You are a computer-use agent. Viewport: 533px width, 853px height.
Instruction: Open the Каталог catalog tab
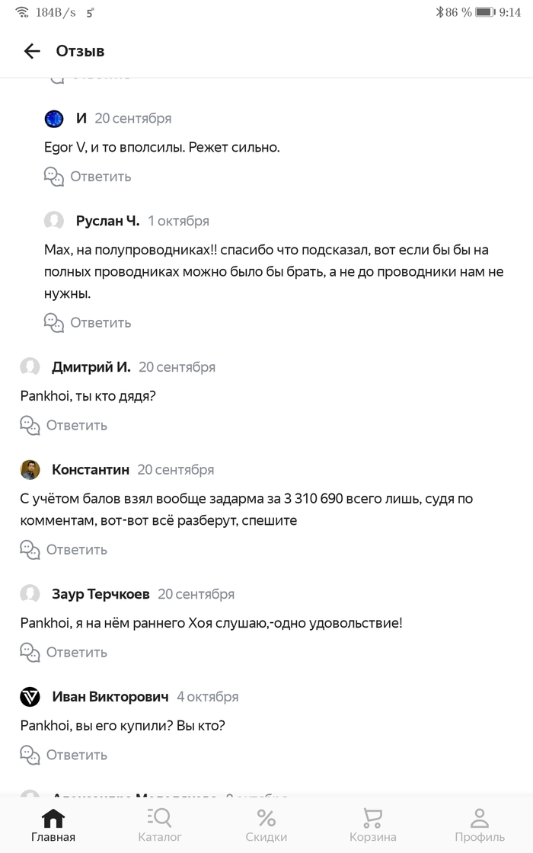160,825
